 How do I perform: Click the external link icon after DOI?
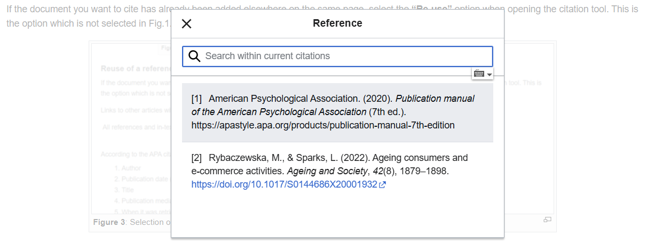(382, 185)
